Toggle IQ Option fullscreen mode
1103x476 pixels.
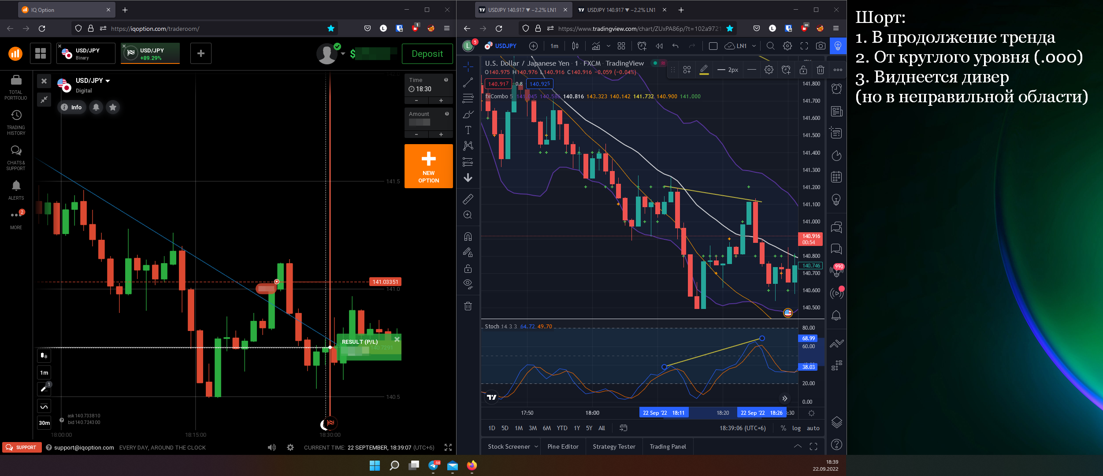[x=448, y=447]
